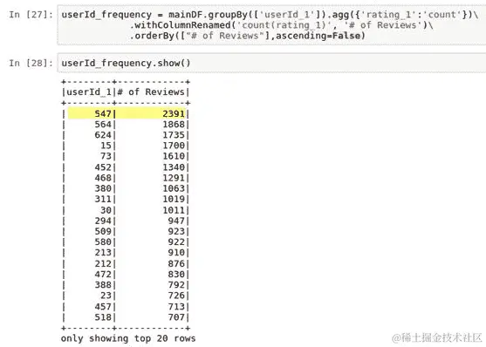Select userId value 30
Viewport: 486px width, 347px height.
[106, 210]
